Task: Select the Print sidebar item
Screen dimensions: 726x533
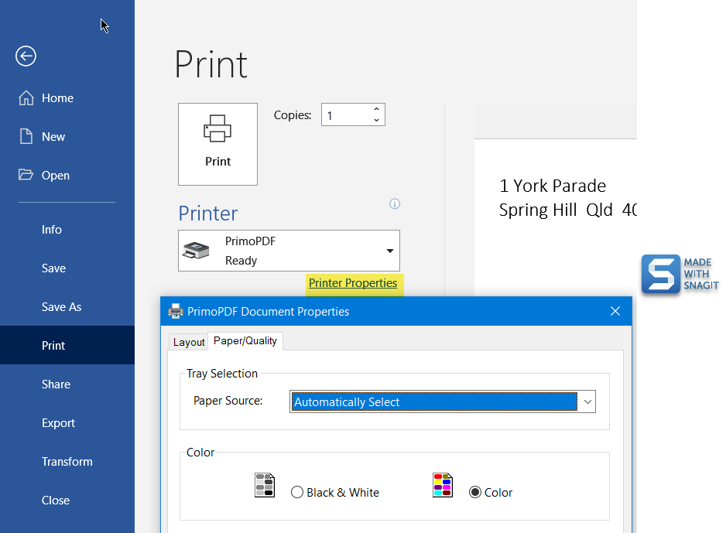Action: pos(67,345)
